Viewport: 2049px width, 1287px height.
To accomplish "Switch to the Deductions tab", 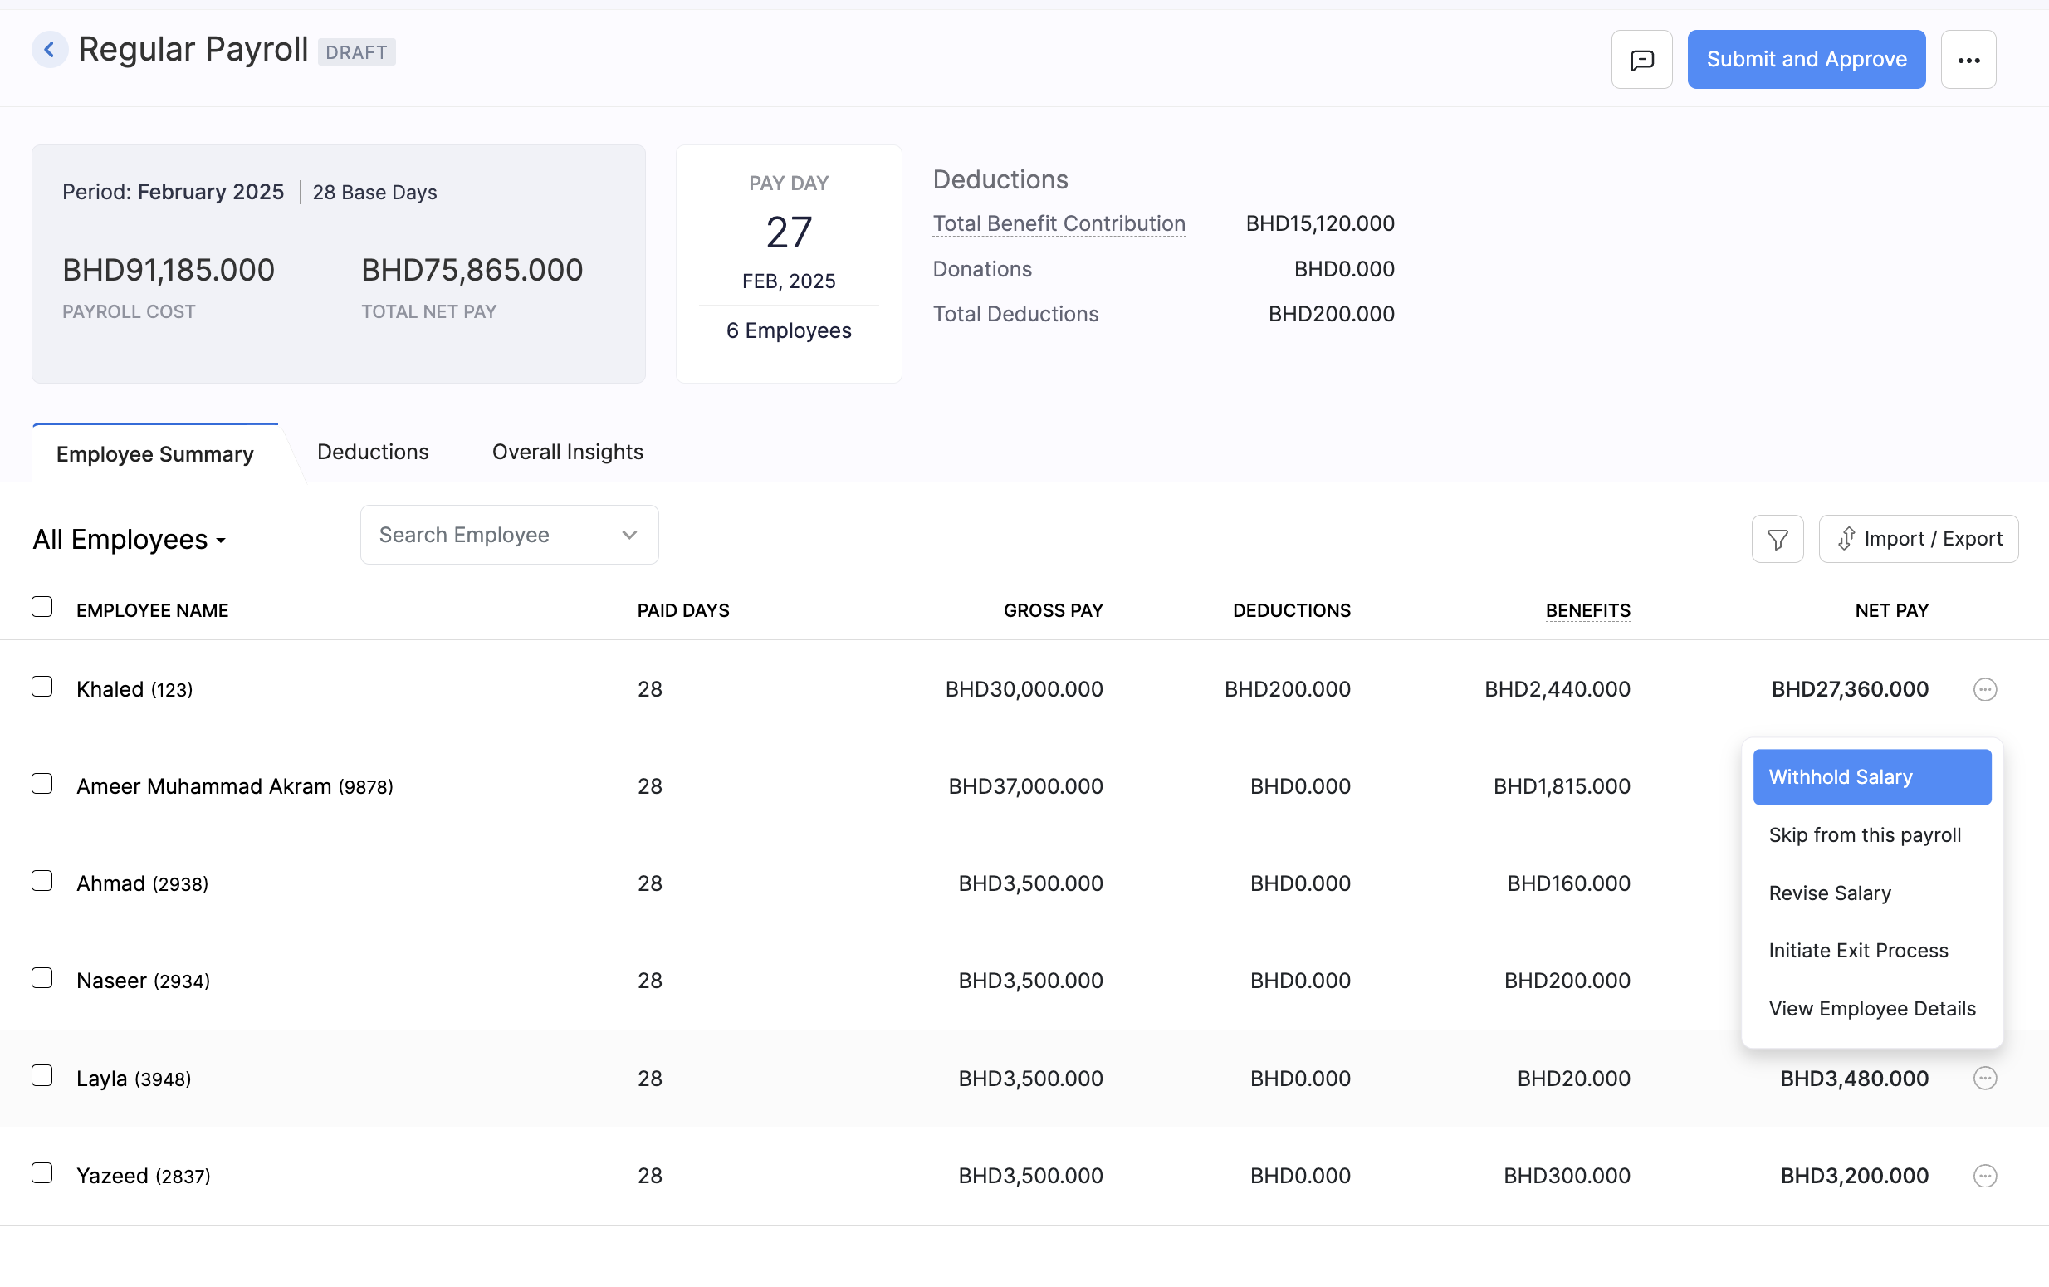I will pyautogui.click(x=372, y=452).
